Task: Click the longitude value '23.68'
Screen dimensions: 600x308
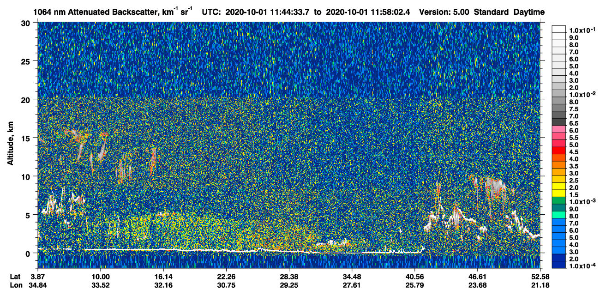Action: point(477,285)
